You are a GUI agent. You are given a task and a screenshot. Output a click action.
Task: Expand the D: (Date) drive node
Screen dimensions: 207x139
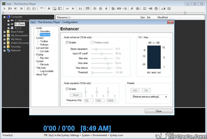pos(9,24)
